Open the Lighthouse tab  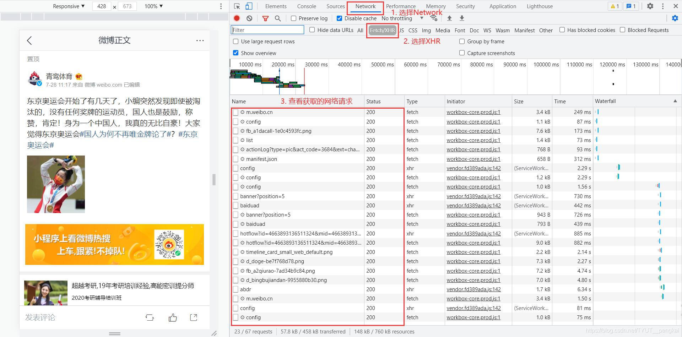[540, 6]
